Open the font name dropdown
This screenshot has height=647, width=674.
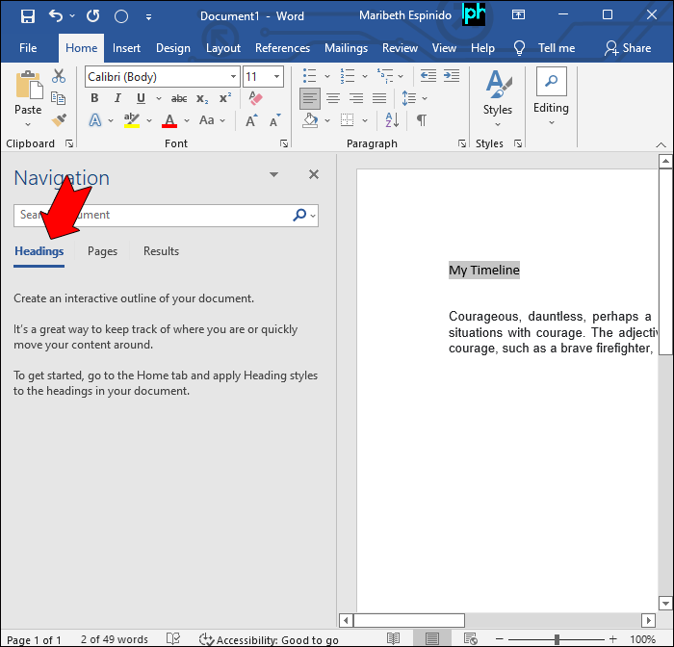pyautogui.click(x=233, y=77)
